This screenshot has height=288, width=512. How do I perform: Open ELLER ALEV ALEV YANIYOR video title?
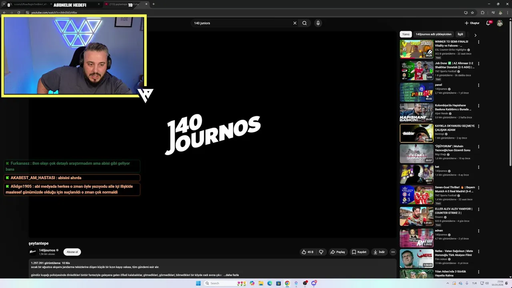[454, 211]
